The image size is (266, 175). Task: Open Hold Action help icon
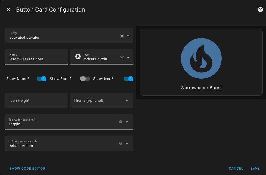coord(121,143)
